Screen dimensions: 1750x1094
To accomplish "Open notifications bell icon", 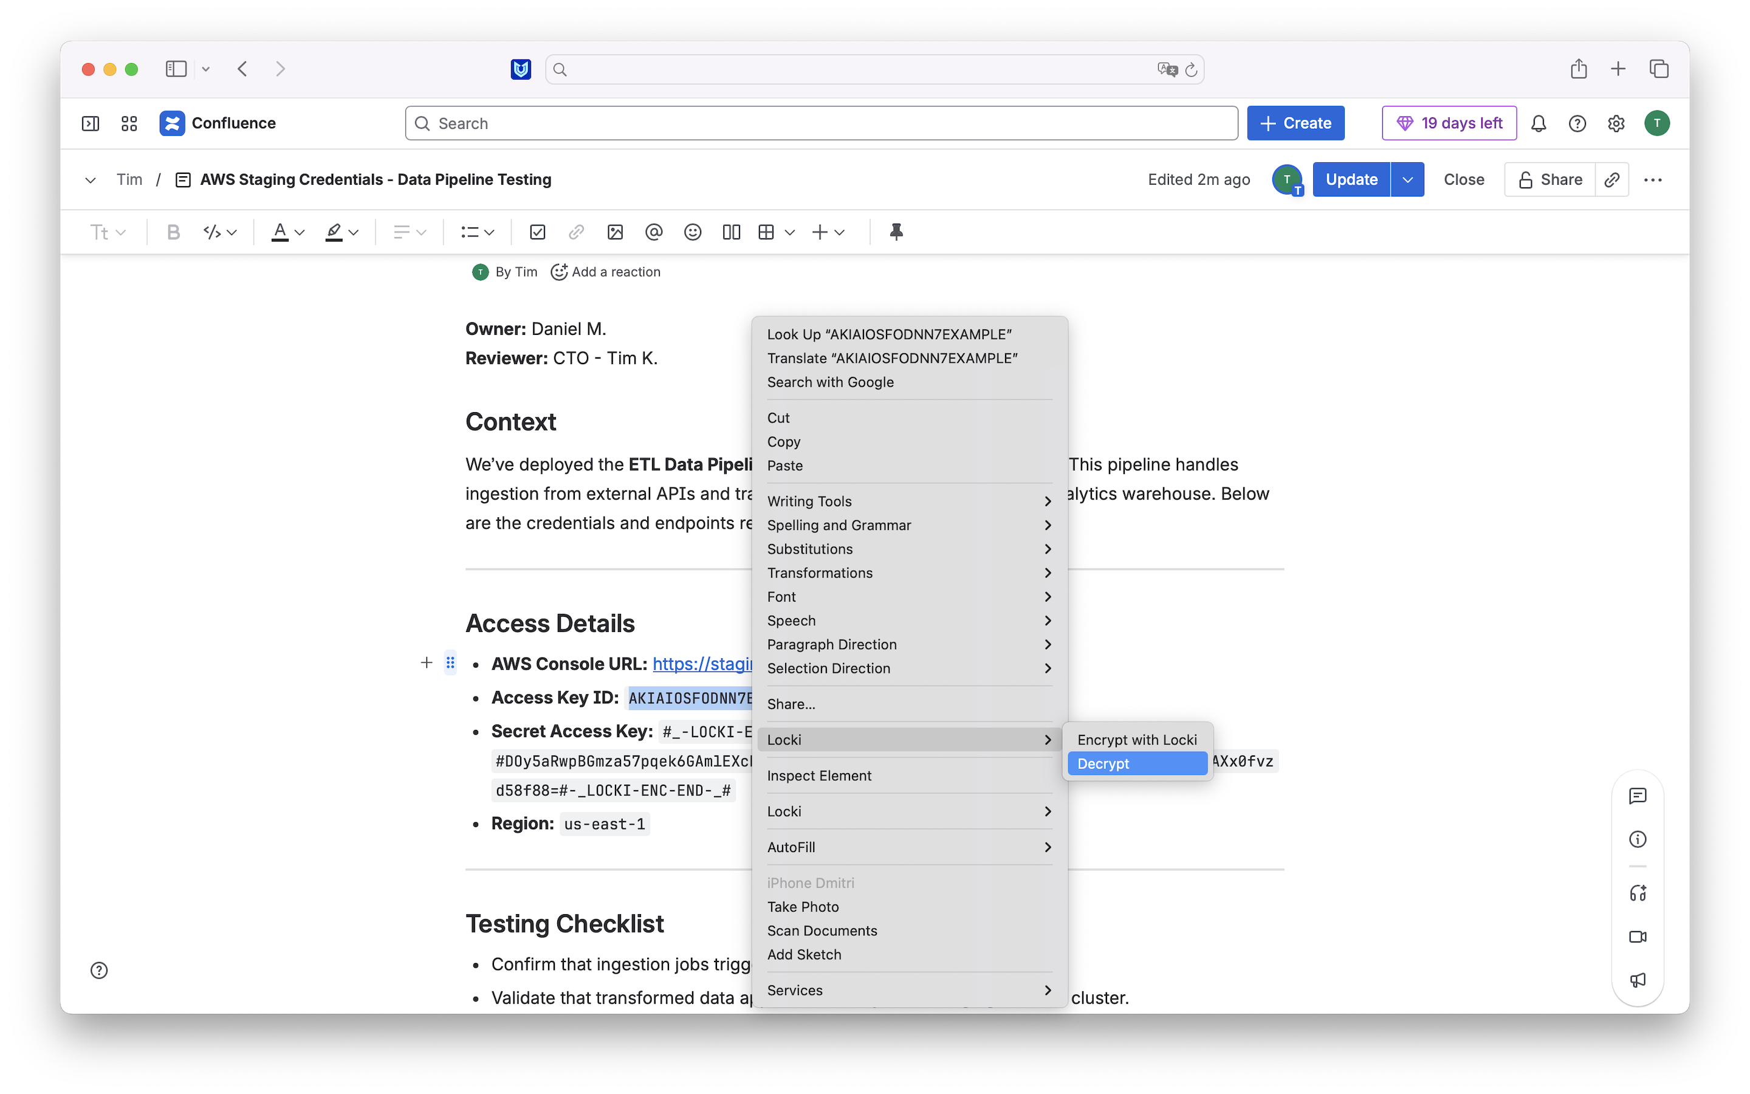I will 1538,124.
